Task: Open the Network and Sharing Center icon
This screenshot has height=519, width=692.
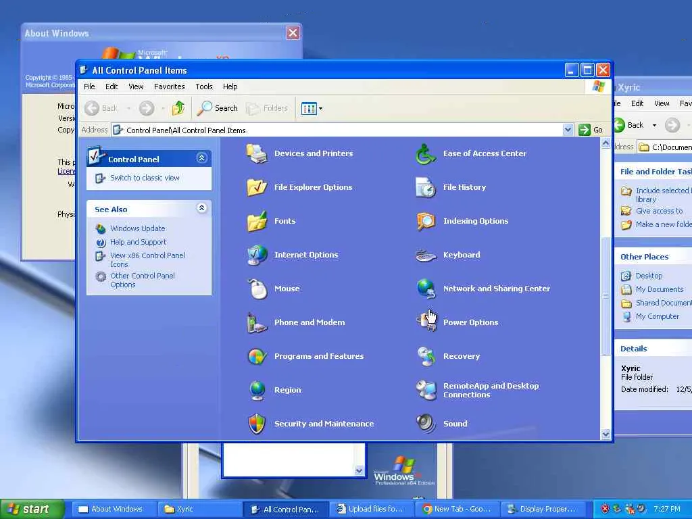Action: click(426, 289)
